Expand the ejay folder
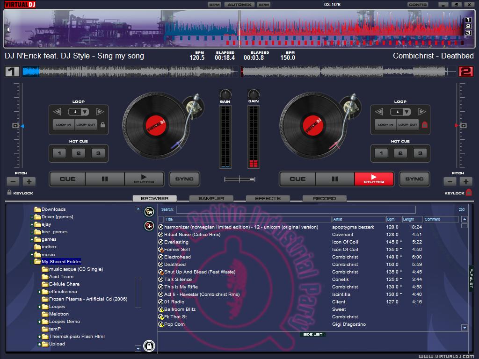Image resolution: width=479 pixels, height=359 pixels. pos(32,225)
